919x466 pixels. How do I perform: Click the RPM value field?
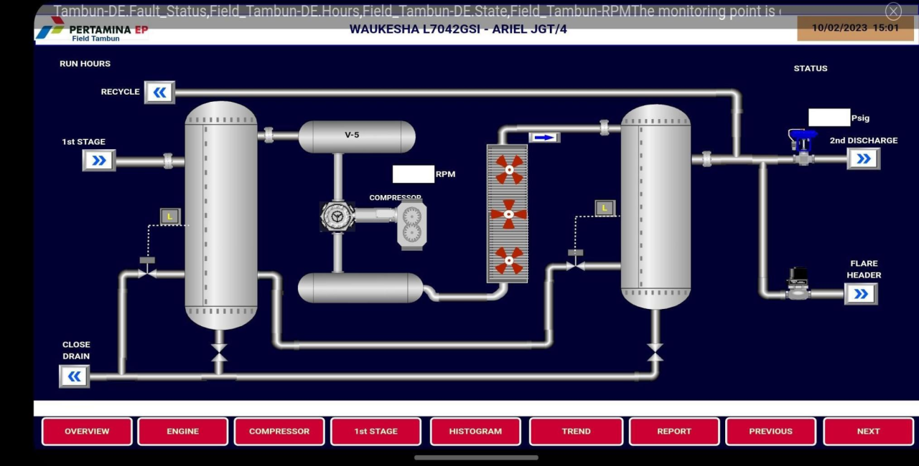click(413, 174)
